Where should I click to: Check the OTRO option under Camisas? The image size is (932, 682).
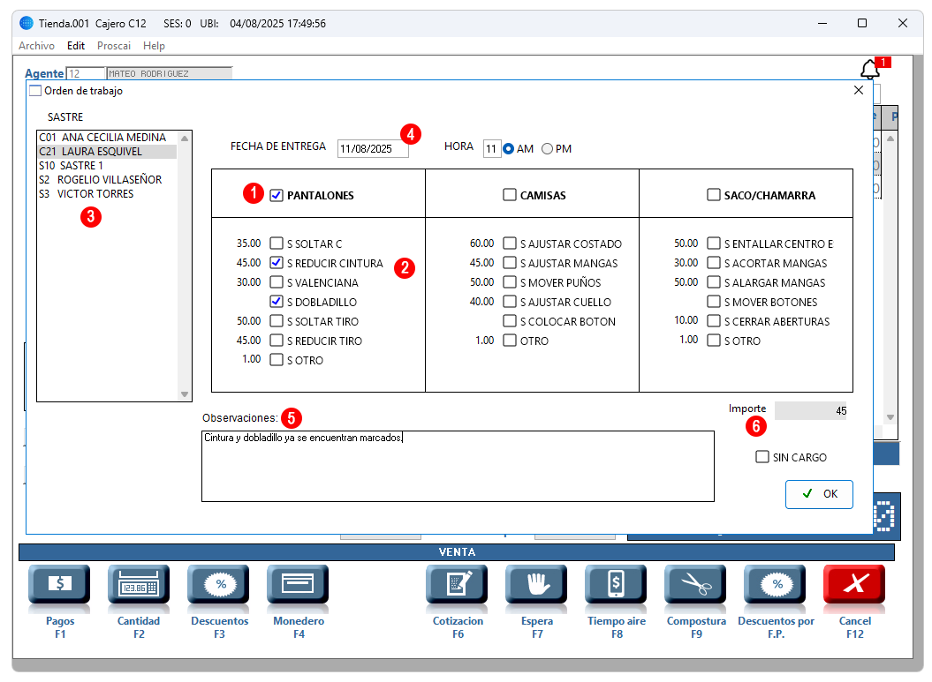(x=510, y=341)
